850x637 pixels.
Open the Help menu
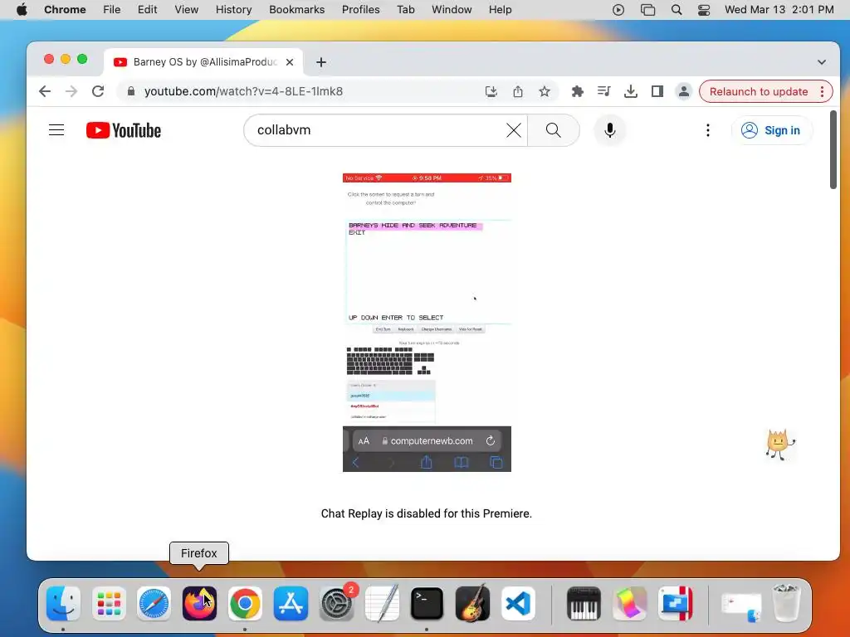pos(500,10)
